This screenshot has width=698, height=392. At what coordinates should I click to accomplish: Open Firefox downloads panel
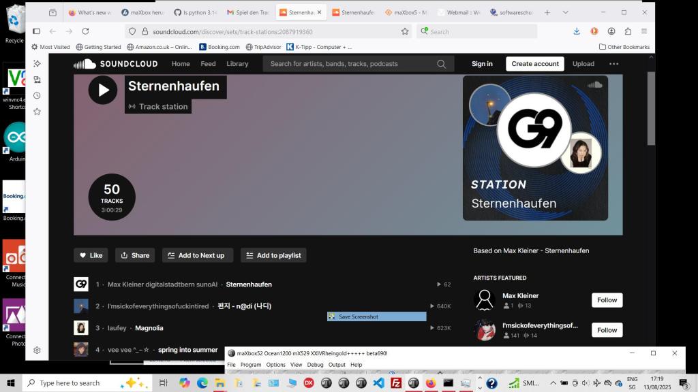pyautogui.click(x=576, y=31)
